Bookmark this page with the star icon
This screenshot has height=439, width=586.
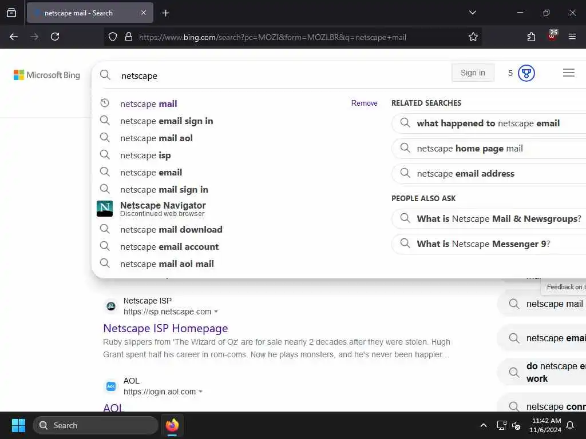coord(473,37)
